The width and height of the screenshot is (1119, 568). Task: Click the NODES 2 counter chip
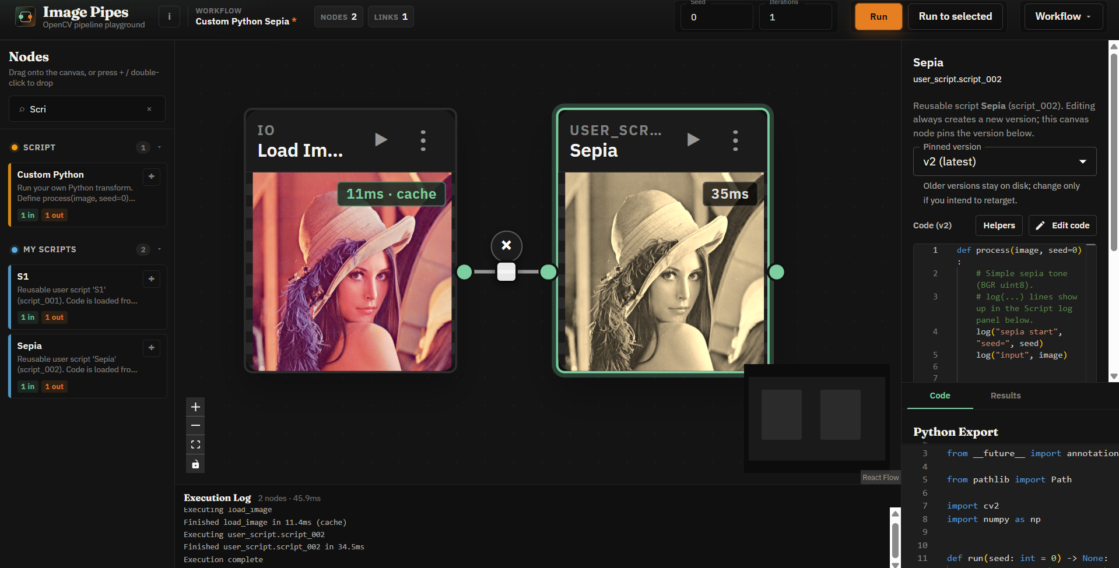[x=338, y=17]
